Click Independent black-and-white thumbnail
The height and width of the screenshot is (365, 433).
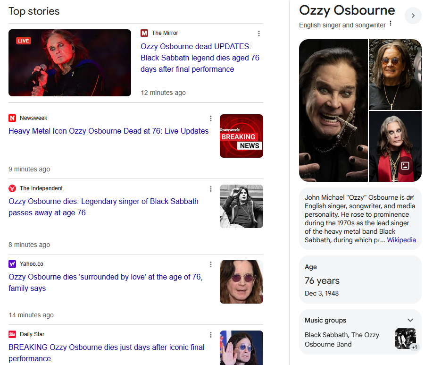[x=241, y=206]
